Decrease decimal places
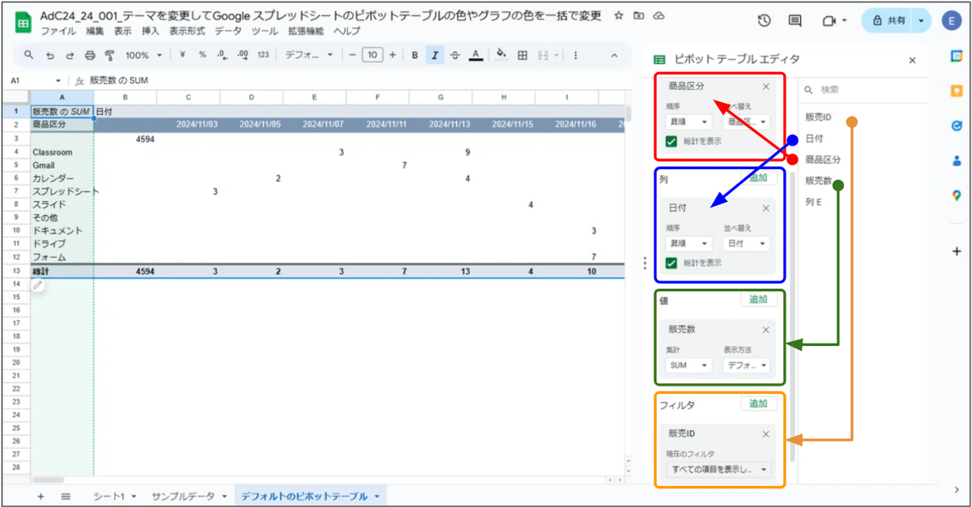This screenshot has width=972, height=507. pos(221,55)
